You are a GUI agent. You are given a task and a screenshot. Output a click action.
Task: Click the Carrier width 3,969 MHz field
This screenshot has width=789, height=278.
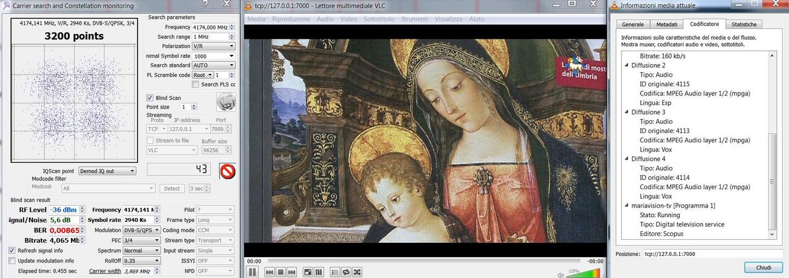point(141,271)
